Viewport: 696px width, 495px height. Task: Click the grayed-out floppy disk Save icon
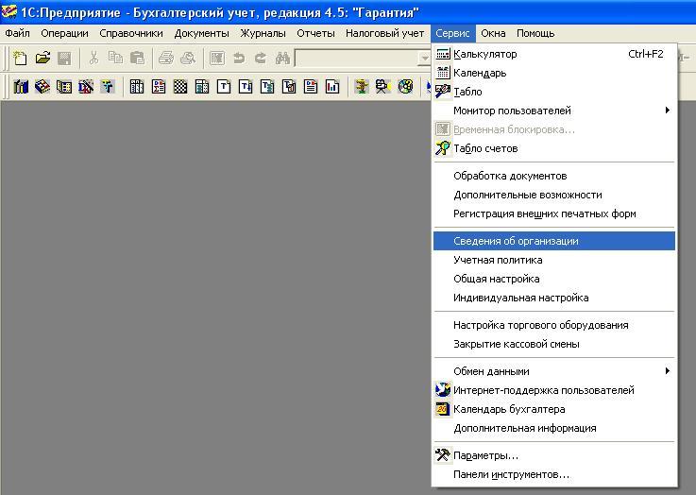click(64, 59)
